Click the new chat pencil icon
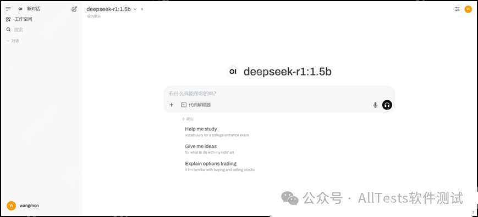The width and height of the screenshot is (478, 217). coord(74,9)
